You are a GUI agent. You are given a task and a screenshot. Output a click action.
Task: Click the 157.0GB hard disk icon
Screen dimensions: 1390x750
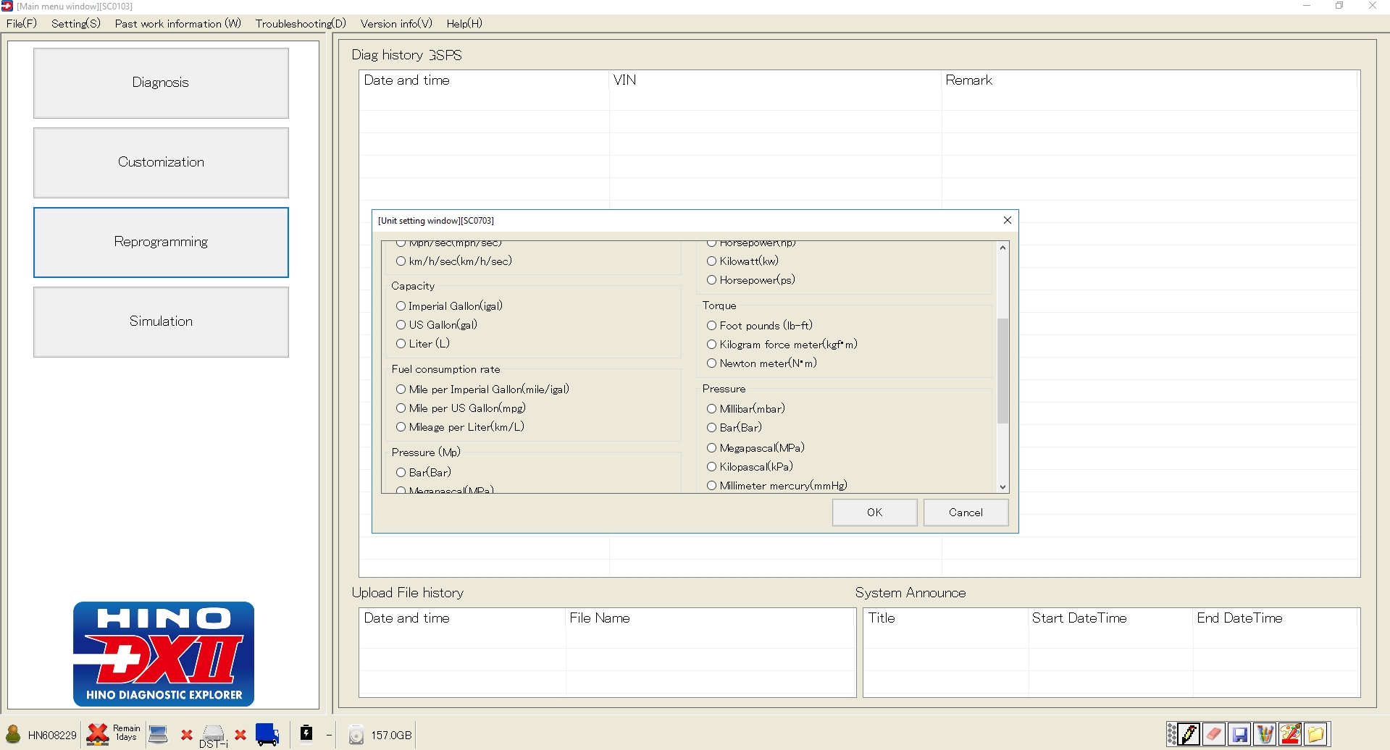pyautogui.click(x=356, y=734)
